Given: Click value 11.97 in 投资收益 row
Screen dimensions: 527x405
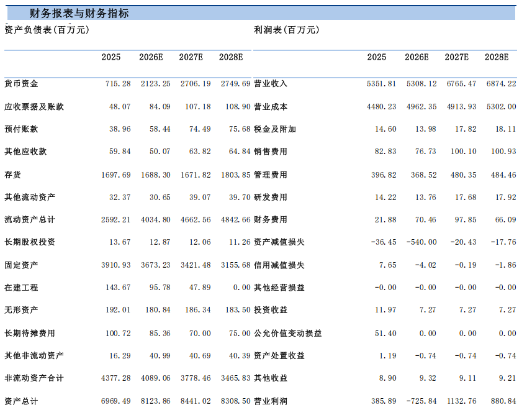Looking at the screenshot, I should (385, 310).
